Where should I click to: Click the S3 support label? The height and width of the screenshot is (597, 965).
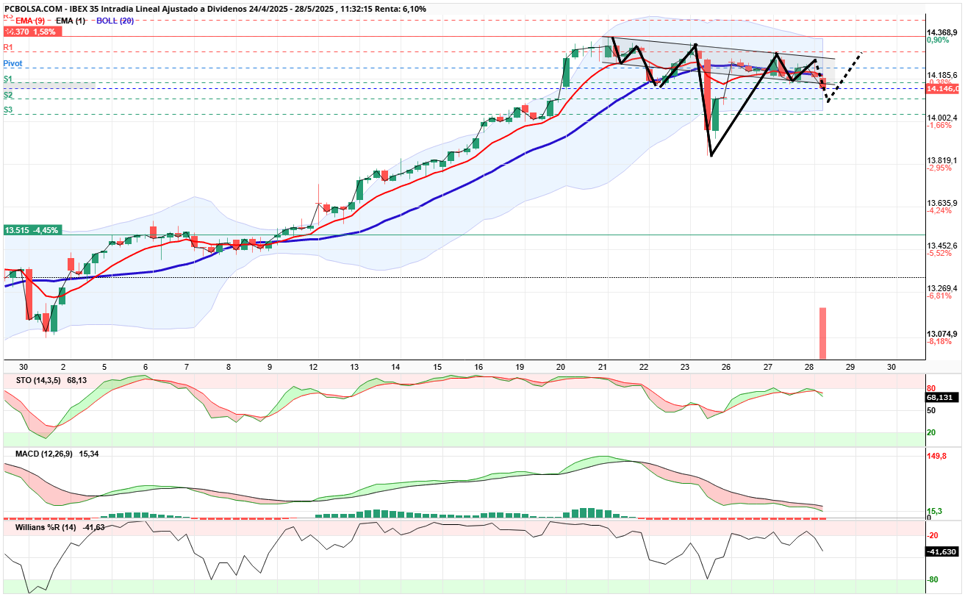tap(7, 110)
